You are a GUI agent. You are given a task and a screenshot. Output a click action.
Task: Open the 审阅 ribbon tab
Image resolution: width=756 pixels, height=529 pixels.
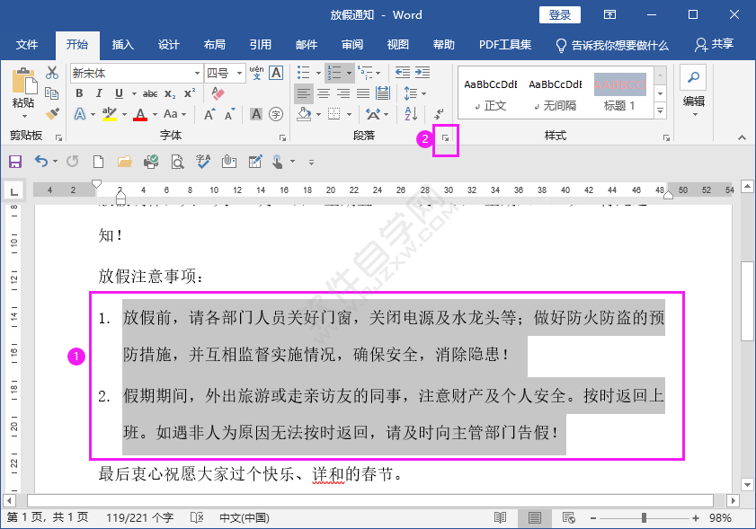click(x=351, y=44)
